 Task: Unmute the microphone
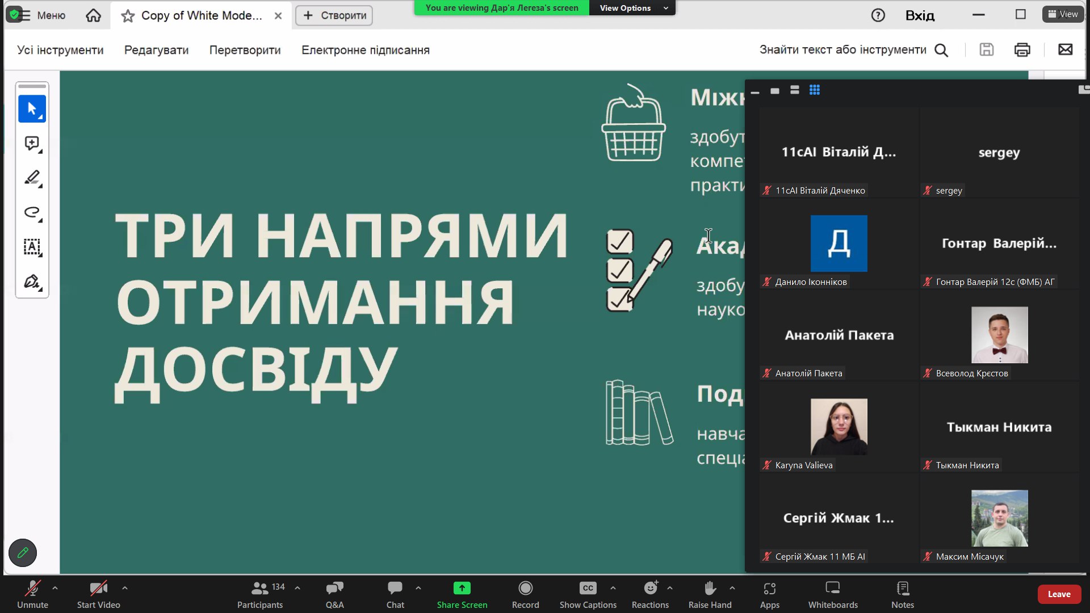[32, 594]
